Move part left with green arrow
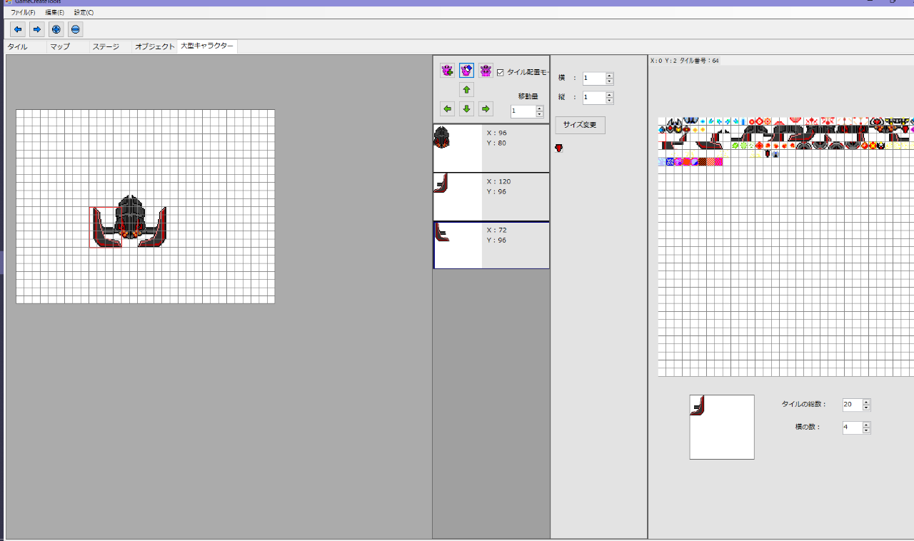 (x=448, y=109)
